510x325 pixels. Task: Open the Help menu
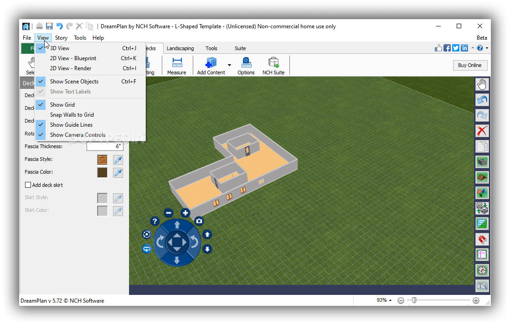98,38
